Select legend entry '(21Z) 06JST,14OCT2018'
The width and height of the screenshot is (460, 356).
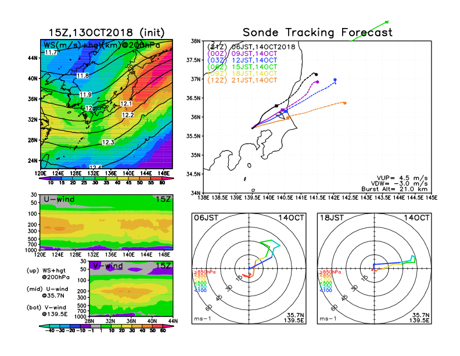pyautogui.click(x=251, y=47)
